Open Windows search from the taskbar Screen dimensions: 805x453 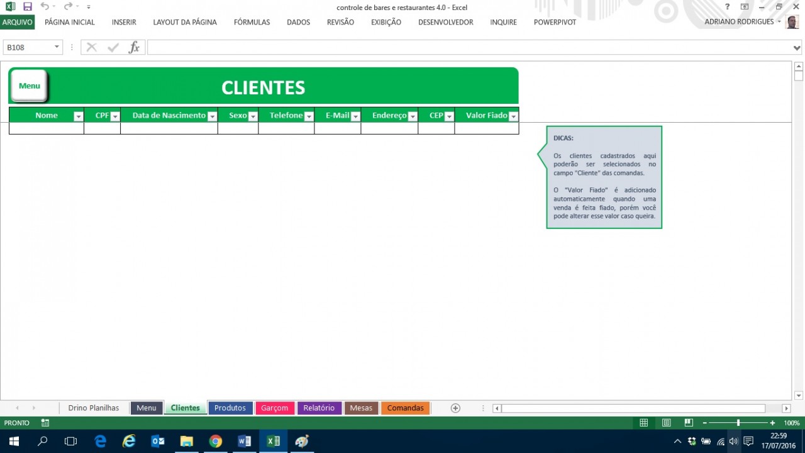click(43, 441)
